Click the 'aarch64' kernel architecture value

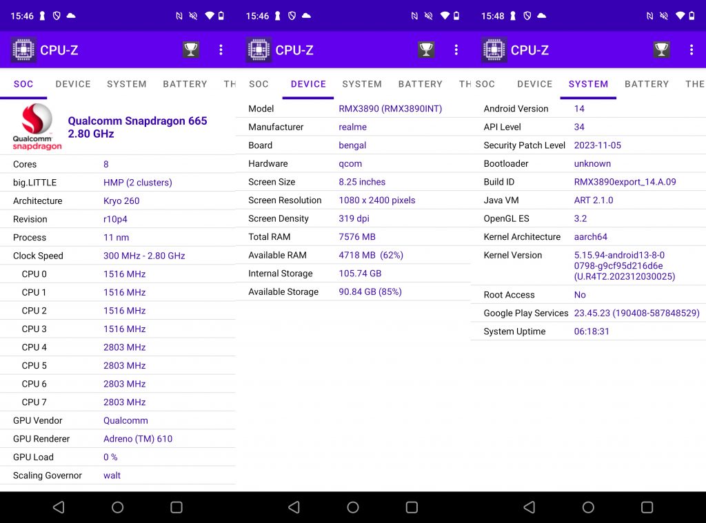[591, 237]
